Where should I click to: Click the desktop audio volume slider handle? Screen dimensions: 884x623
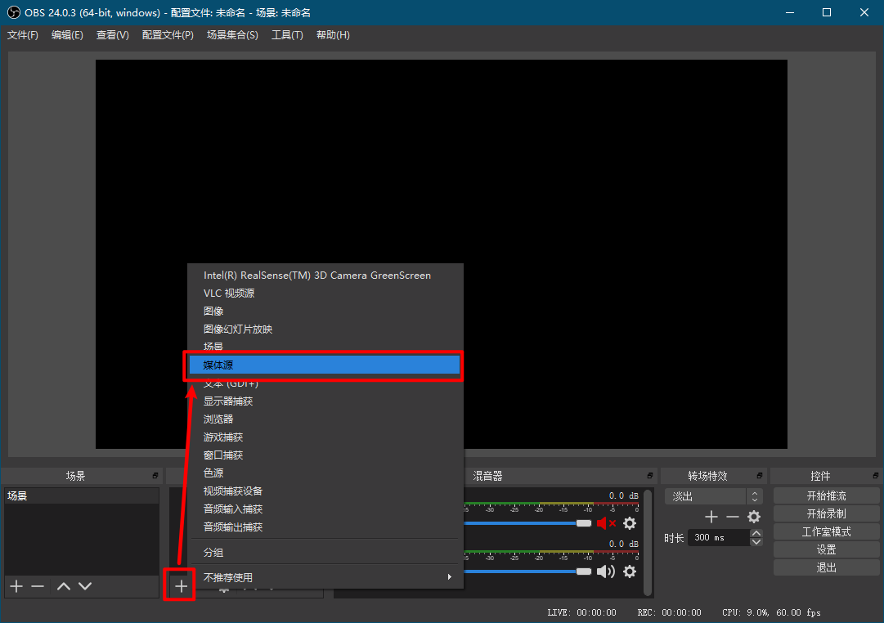(584, 523)
